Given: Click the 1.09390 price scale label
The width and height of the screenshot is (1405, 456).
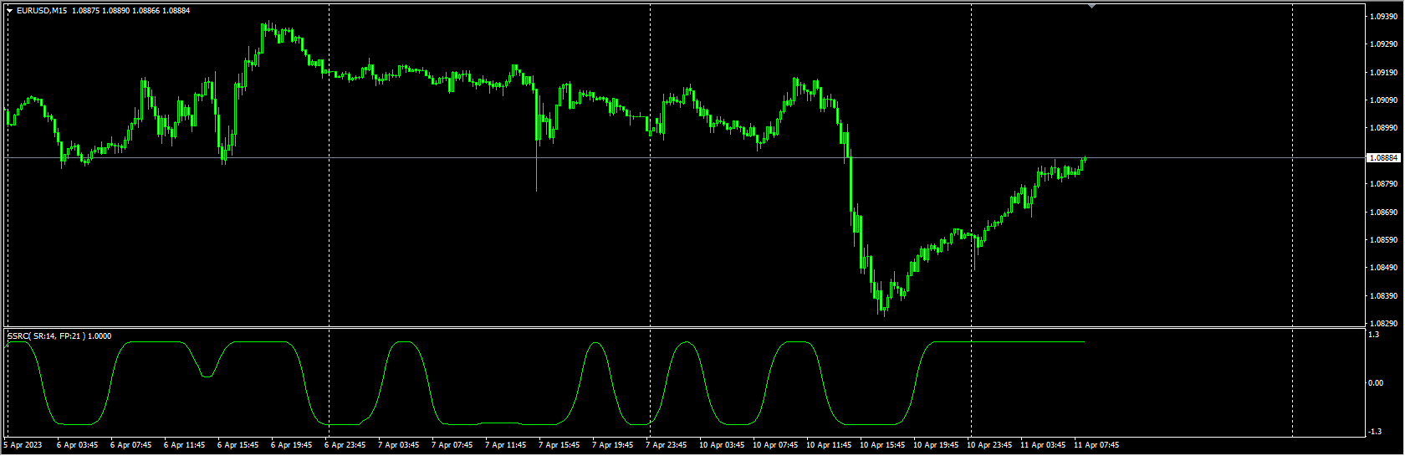Looking at the screenshot, I should (x=1385, y=17).
